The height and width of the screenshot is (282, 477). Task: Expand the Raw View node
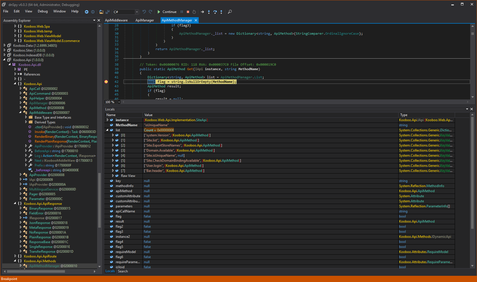113,176
